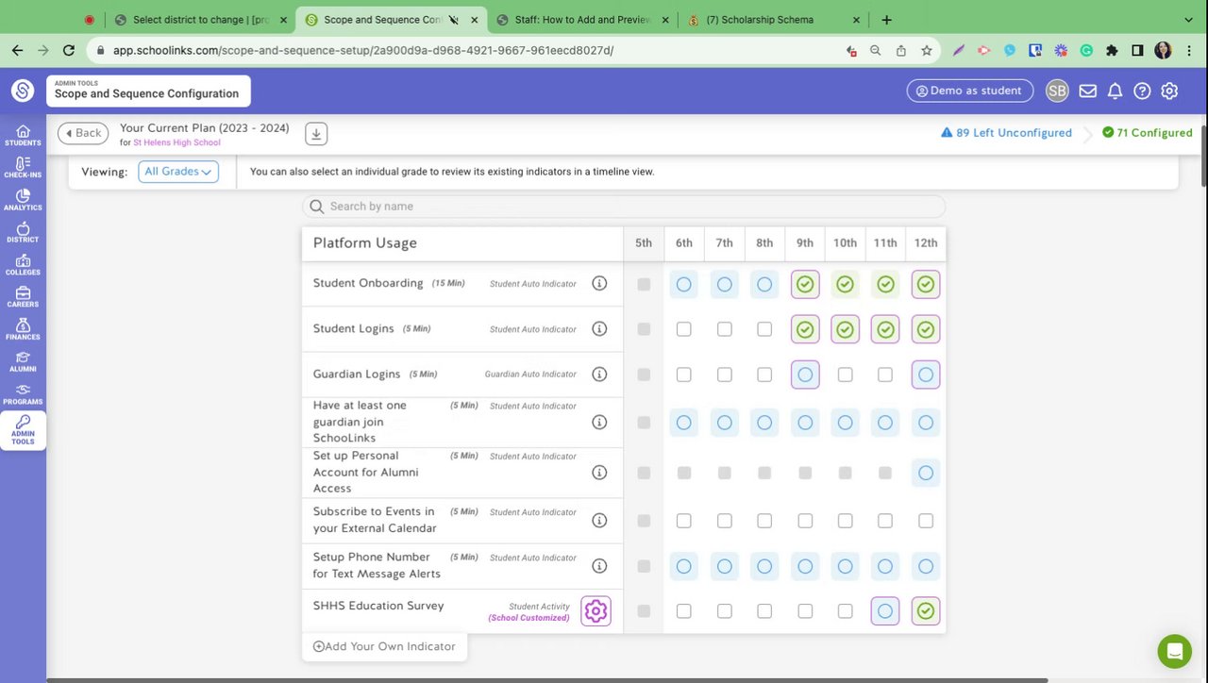Click the Search by name field
This screenshot has width=1208, height=683.
[x=623, y=207]
